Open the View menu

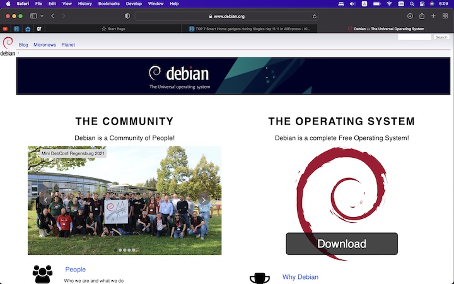coord(67,4)
